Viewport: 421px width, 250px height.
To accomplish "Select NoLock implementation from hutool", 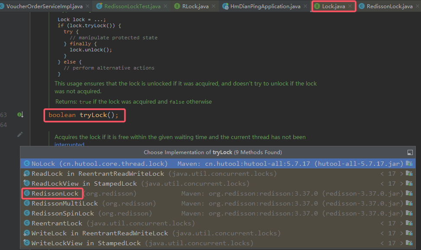I will coord(218,164).
